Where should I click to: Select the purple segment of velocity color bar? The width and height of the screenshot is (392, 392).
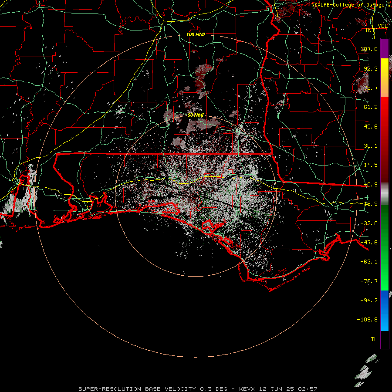coord(385,49)
